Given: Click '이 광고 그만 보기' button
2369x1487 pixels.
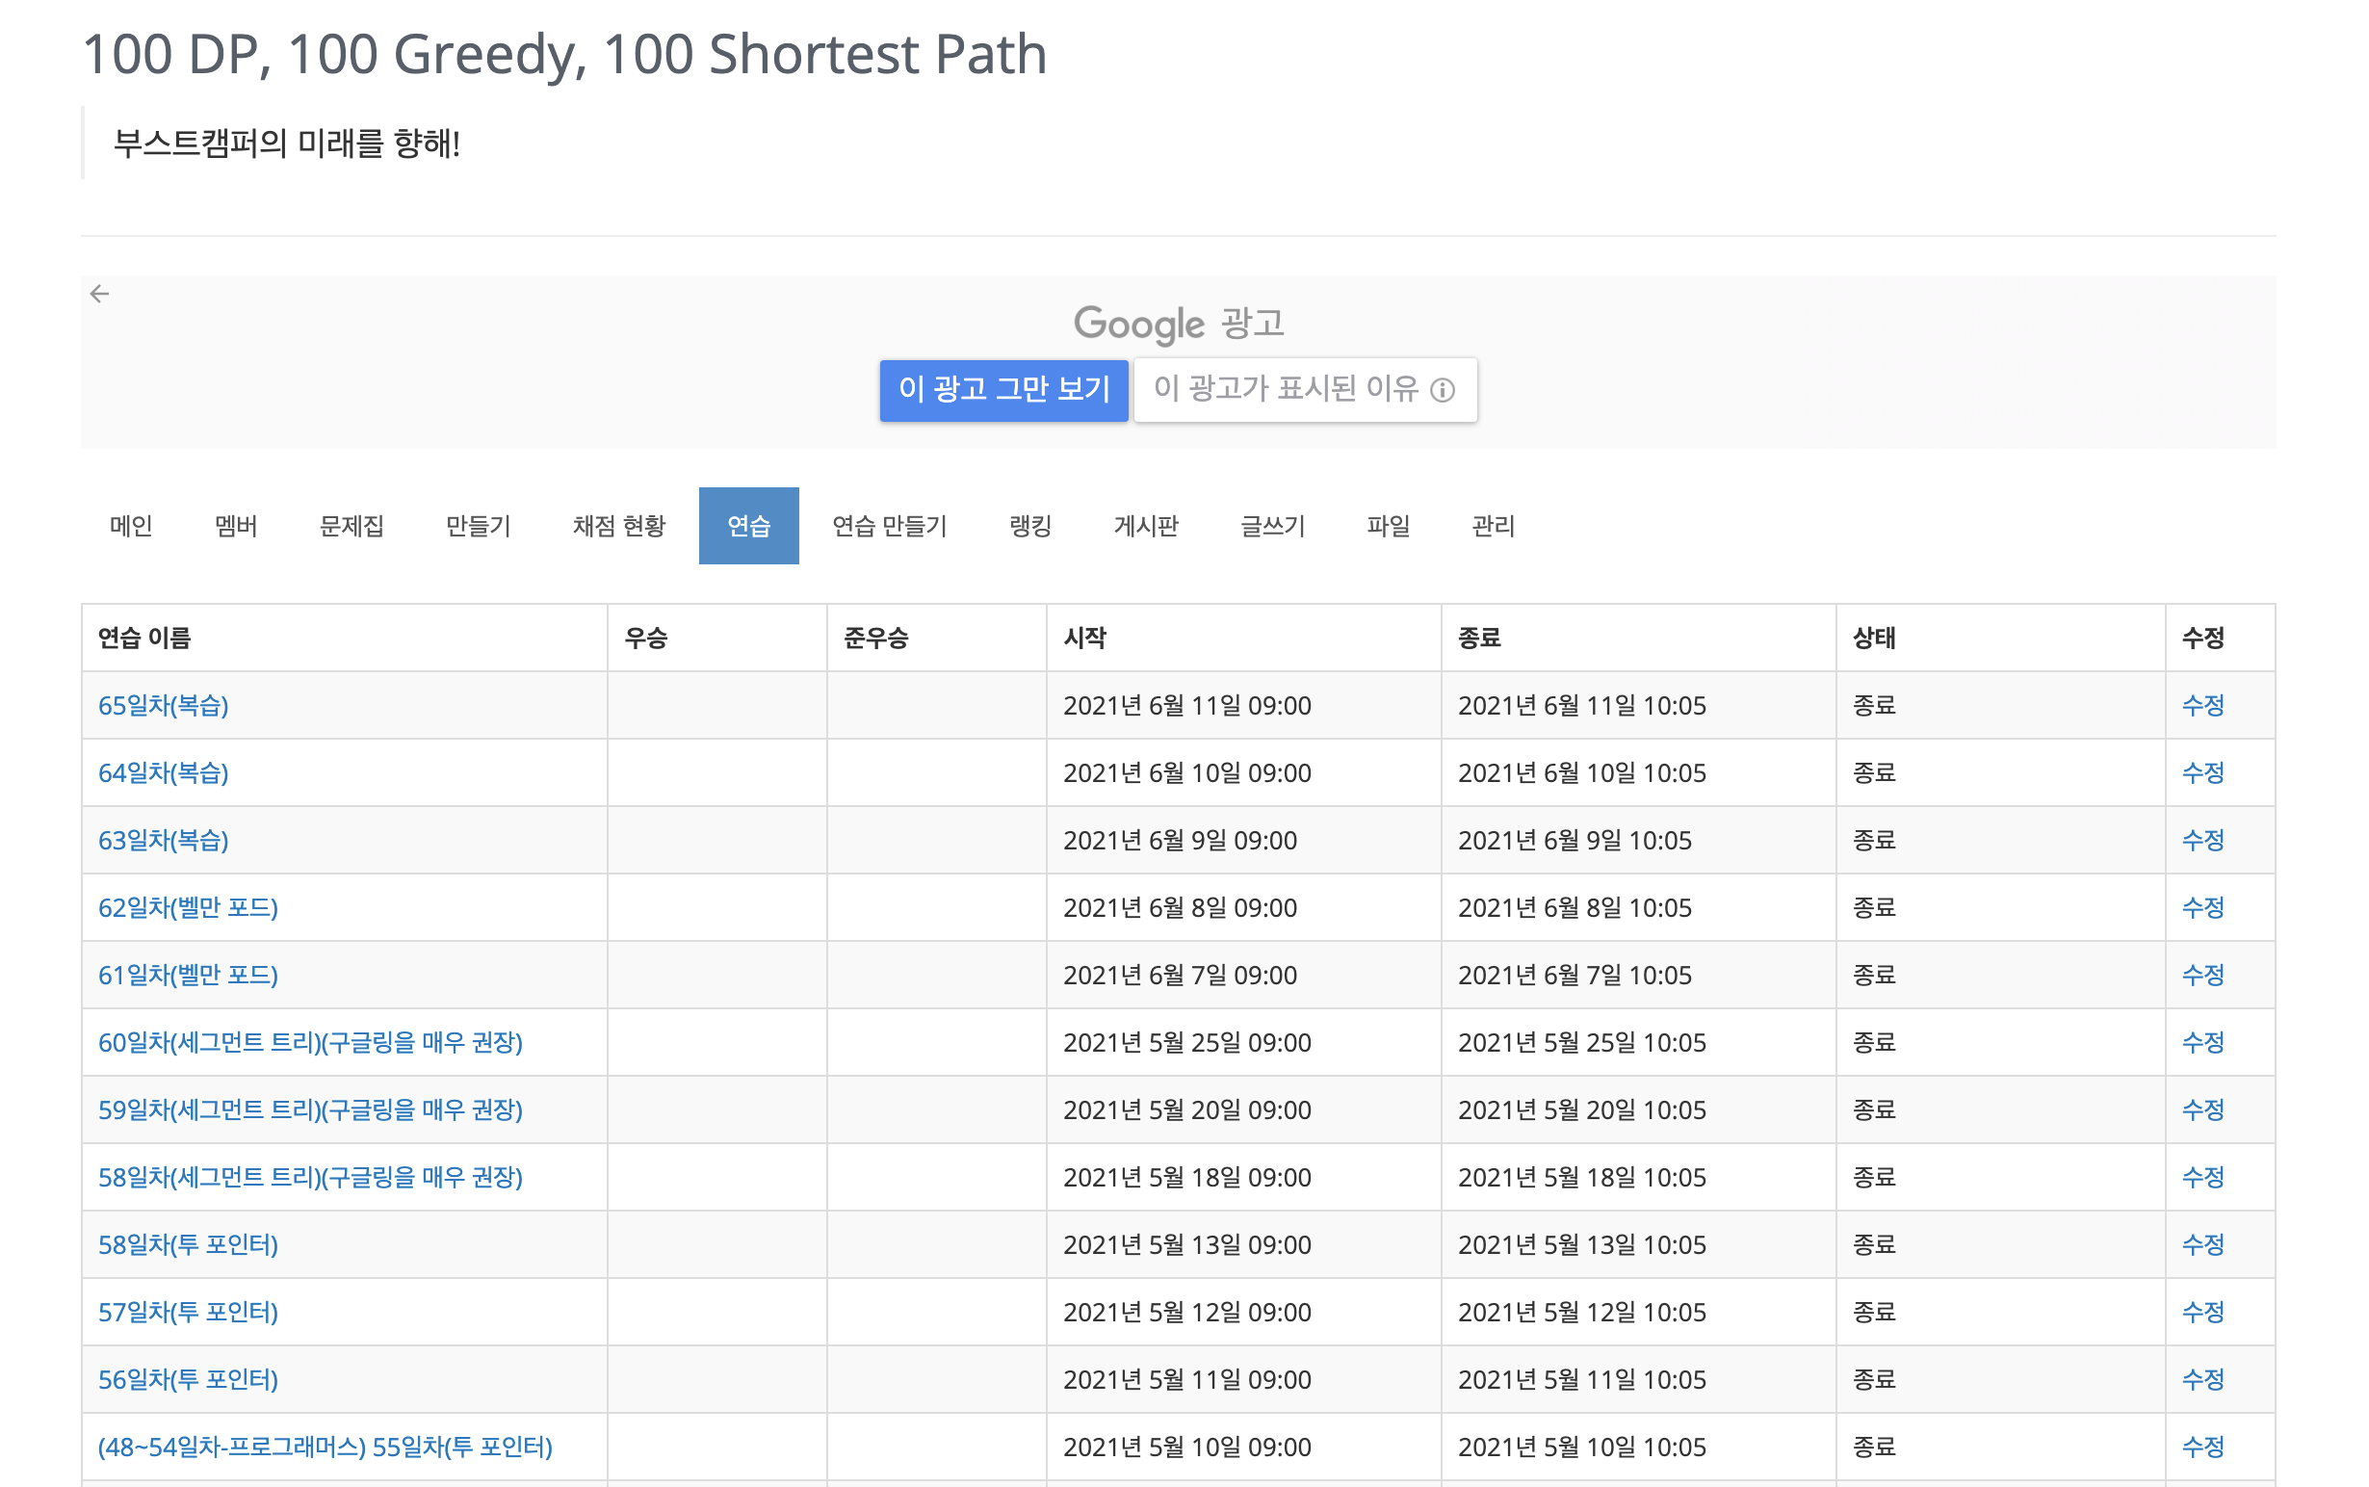Looking at the screenshot, I should (1003, 389).
